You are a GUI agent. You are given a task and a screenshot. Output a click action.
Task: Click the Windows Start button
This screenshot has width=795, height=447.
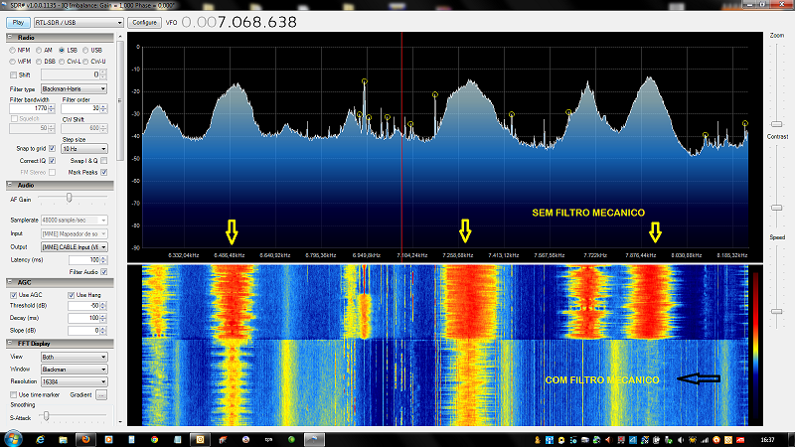click(x=12, y=438)
